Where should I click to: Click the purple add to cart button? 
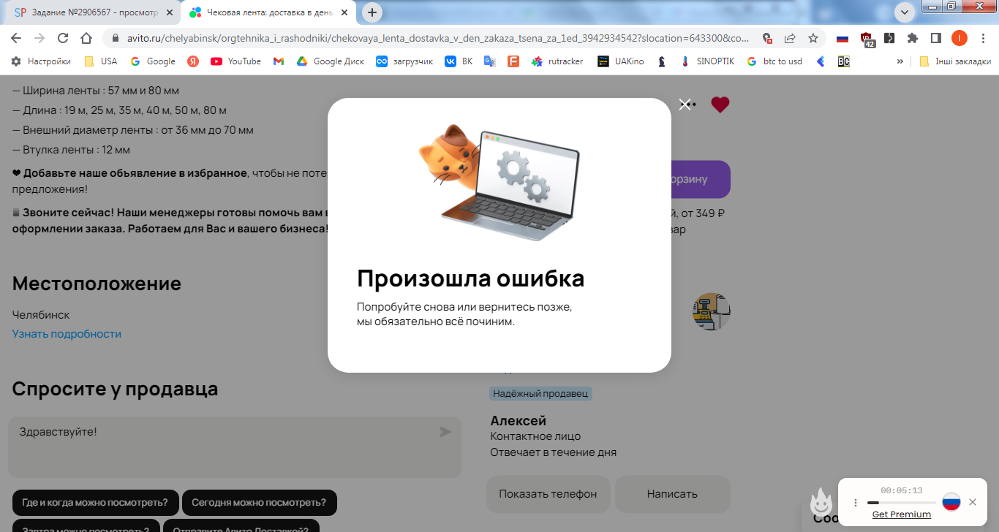[701, 179]
